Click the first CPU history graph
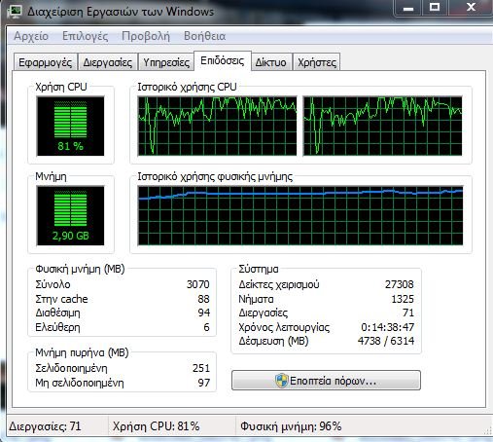This screenshot has height=442, width=493. click(x=217, y=126)
